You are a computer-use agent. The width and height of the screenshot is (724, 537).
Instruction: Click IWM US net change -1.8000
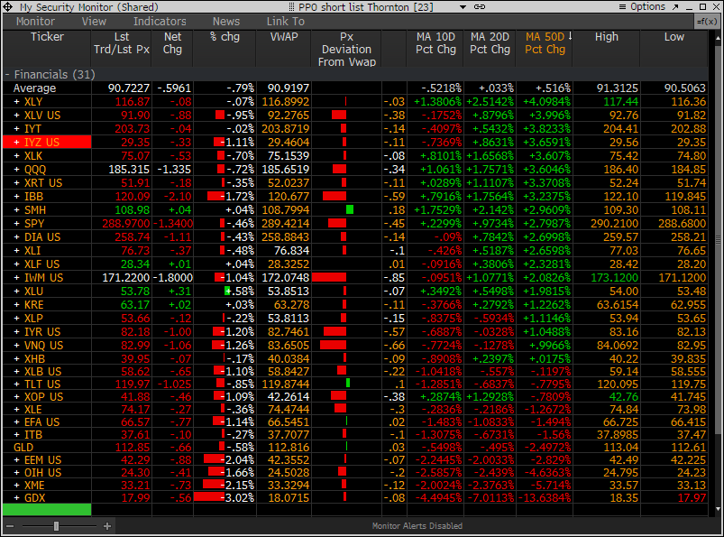click(x=172, y=278)
